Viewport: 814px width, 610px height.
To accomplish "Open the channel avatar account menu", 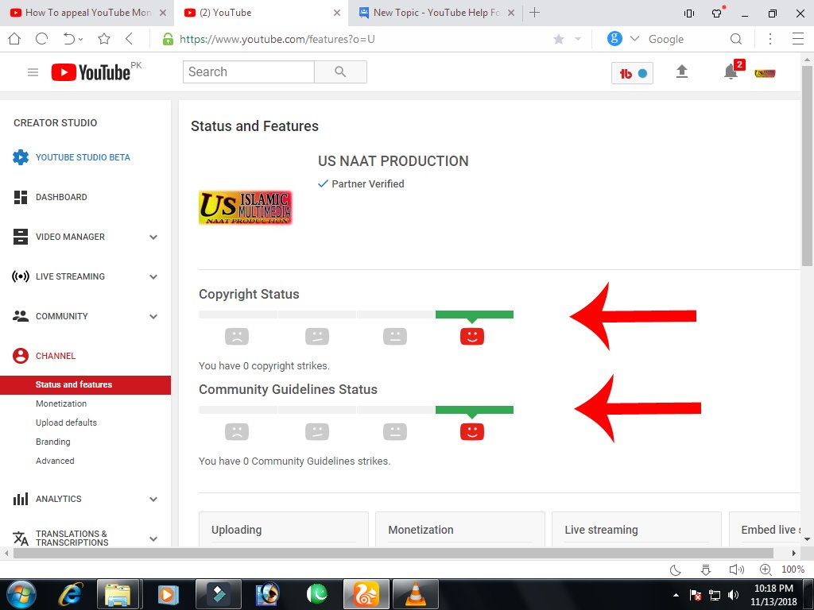I will (765, 73).
